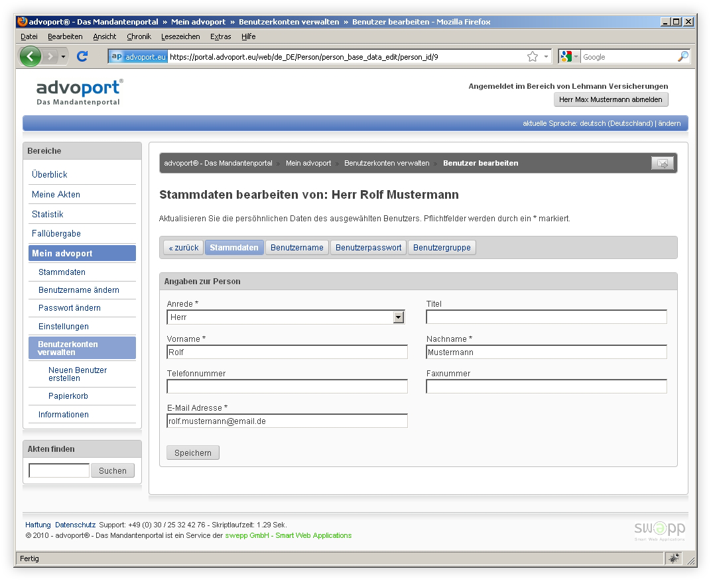711x581 pixels.
Task: Switch to the Benutzername tab
Action: click(297, 248)
